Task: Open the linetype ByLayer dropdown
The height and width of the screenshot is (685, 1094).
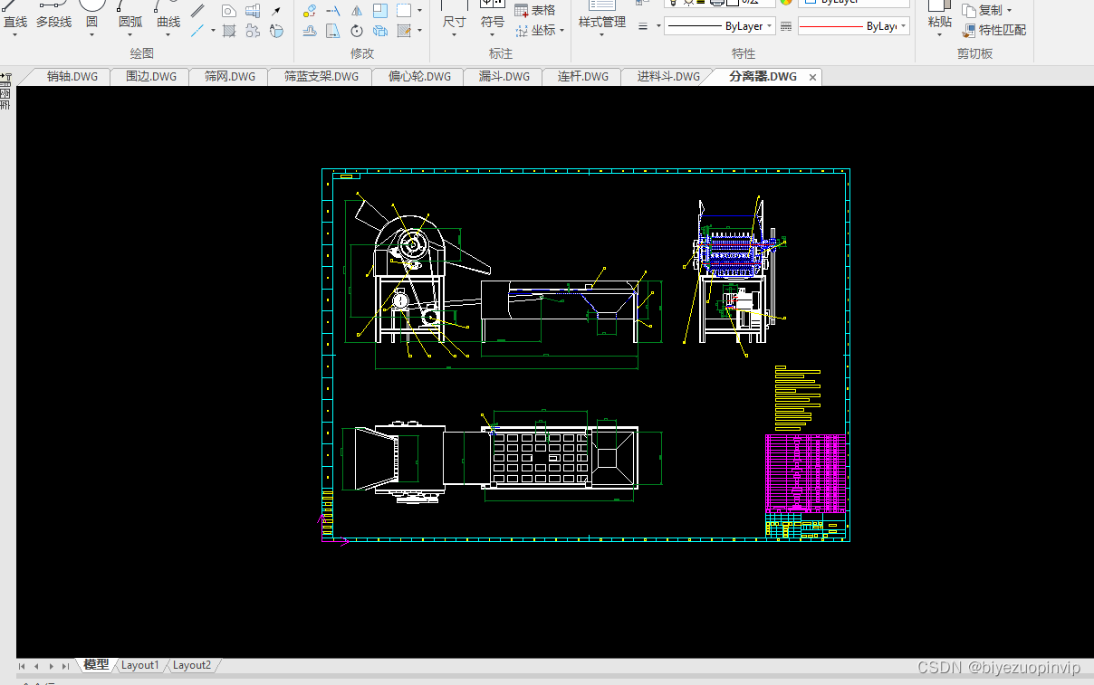Action: coord(771,26)
